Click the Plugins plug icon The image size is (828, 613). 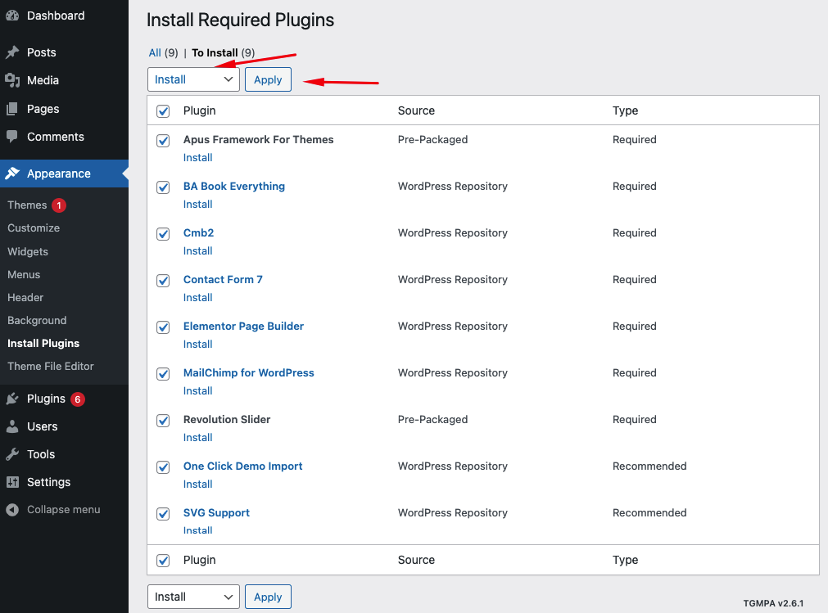12,399
